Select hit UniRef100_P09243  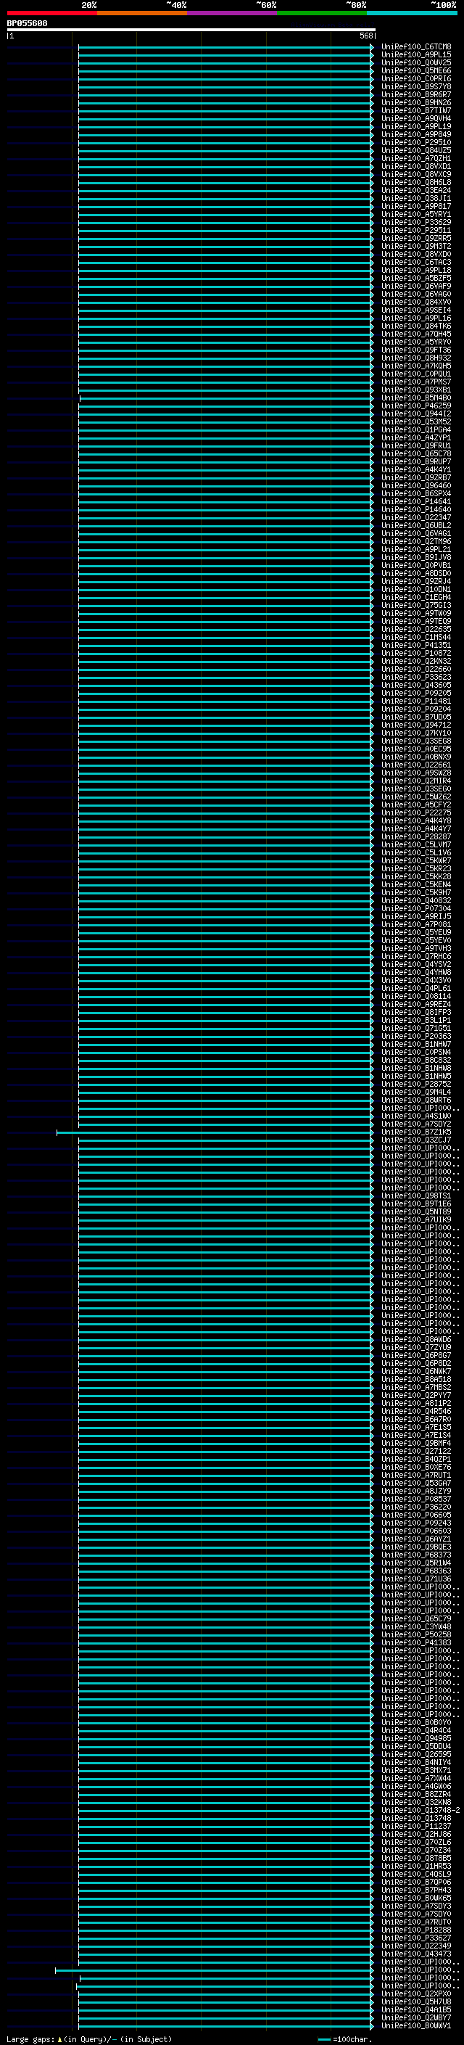click(415, 1523)
